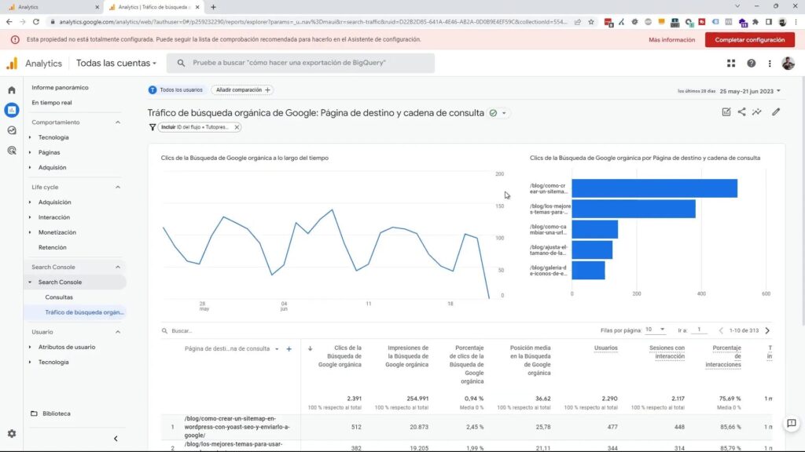Click the plus icon to add dimension
805x452 pixels.
click(289, 349)
